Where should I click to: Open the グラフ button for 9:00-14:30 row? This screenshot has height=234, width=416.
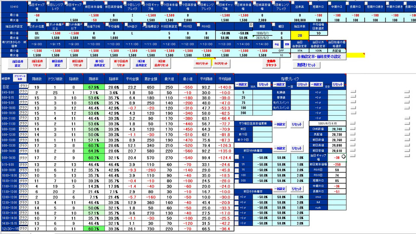coord(23,158)
